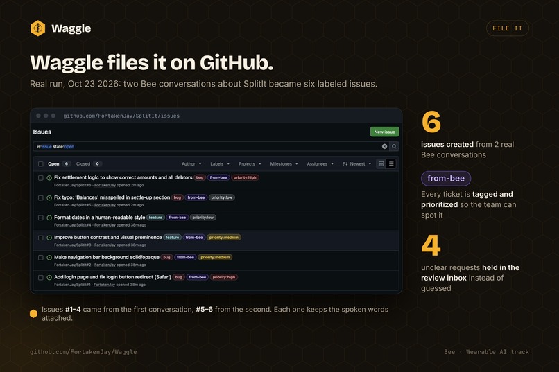The width and height of the screenshot is (559, 372).
Task: Open the Author filter dropdown
Action: [x=191, y=163]
